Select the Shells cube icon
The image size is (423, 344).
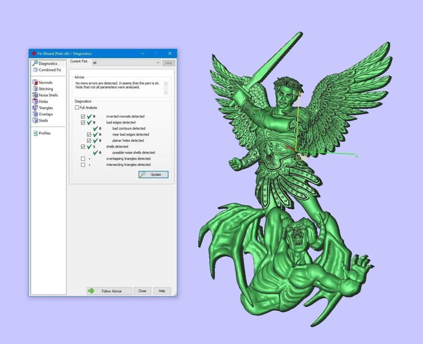[x=35, y=121]
